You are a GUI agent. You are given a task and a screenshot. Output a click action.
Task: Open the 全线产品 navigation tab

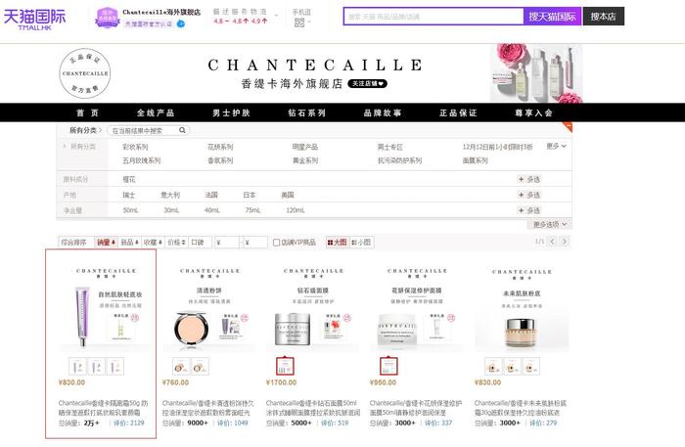(x=156, y=112)
